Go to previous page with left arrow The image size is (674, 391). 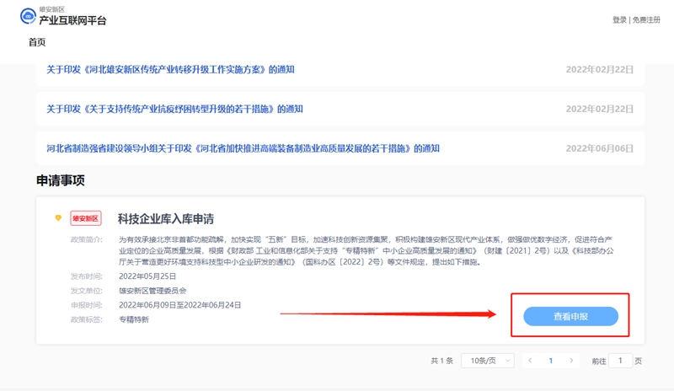tap(530, 361)
